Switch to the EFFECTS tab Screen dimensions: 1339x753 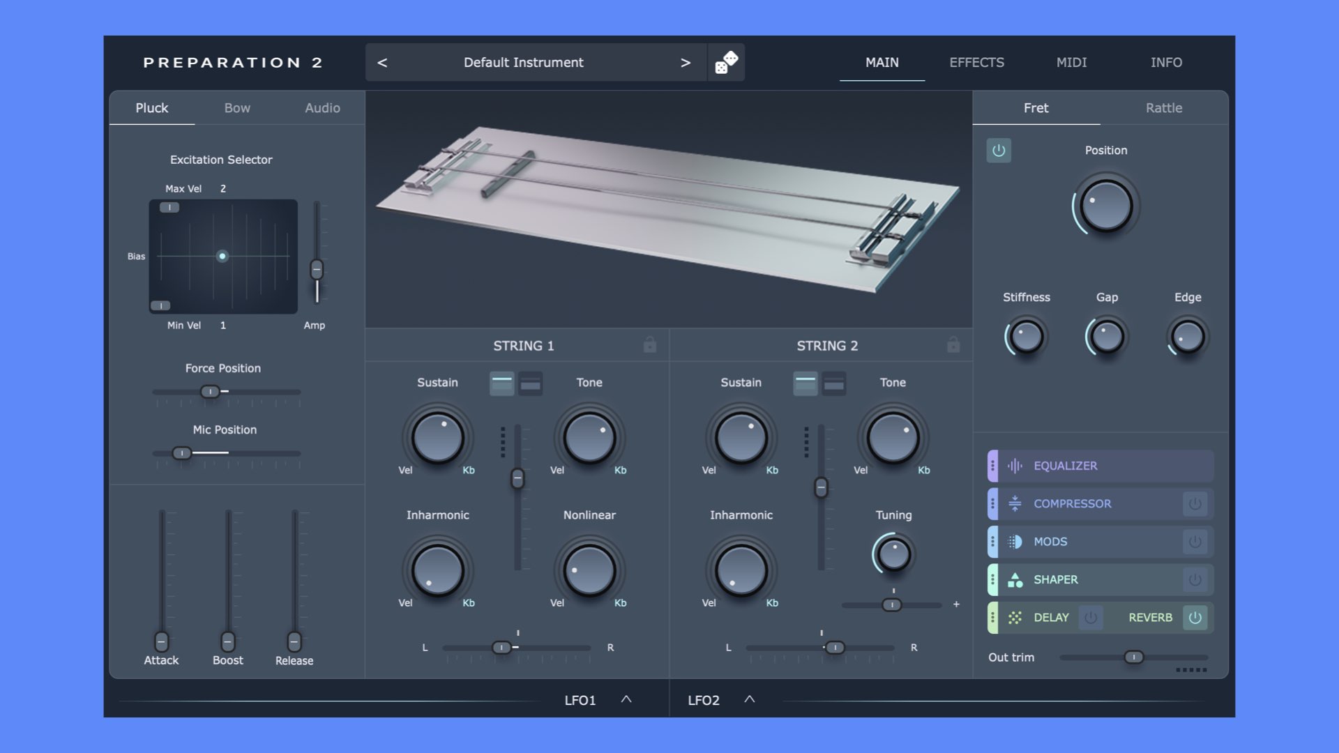[x=976, y=63]
